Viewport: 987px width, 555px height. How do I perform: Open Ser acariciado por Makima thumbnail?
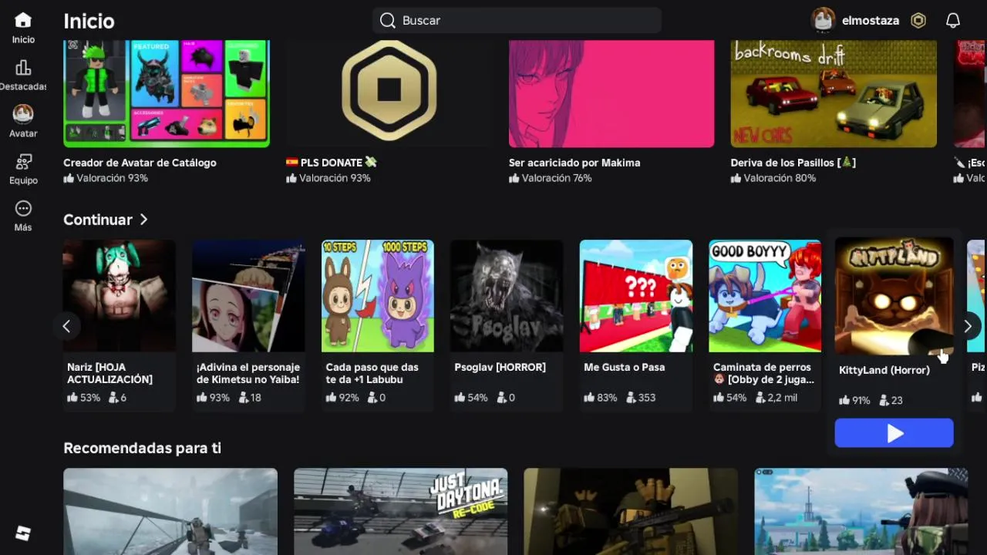611,93
